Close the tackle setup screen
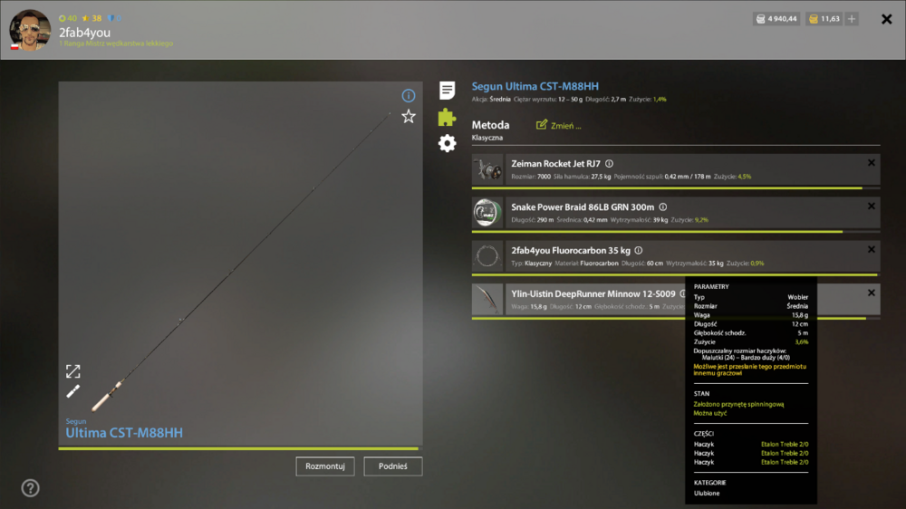Image resolution: width=906 pixels, height=509 pixels. (x=886, y=19)
